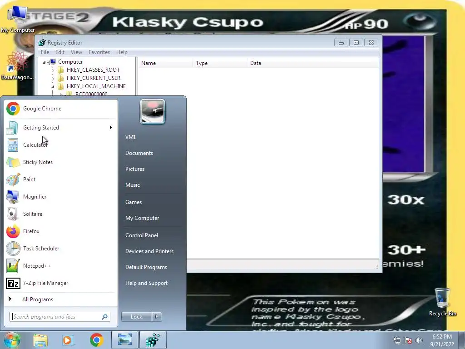Viewport: 465px width, 349px height.
Task: Open the Calculator icon in Start menu
Action: tap(13, 145)
